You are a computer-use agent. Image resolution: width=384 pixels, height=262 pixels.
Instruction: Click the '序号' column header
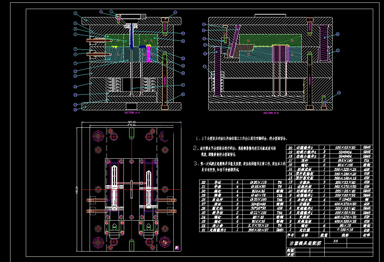pyautogui.click(x=290, y=235)
